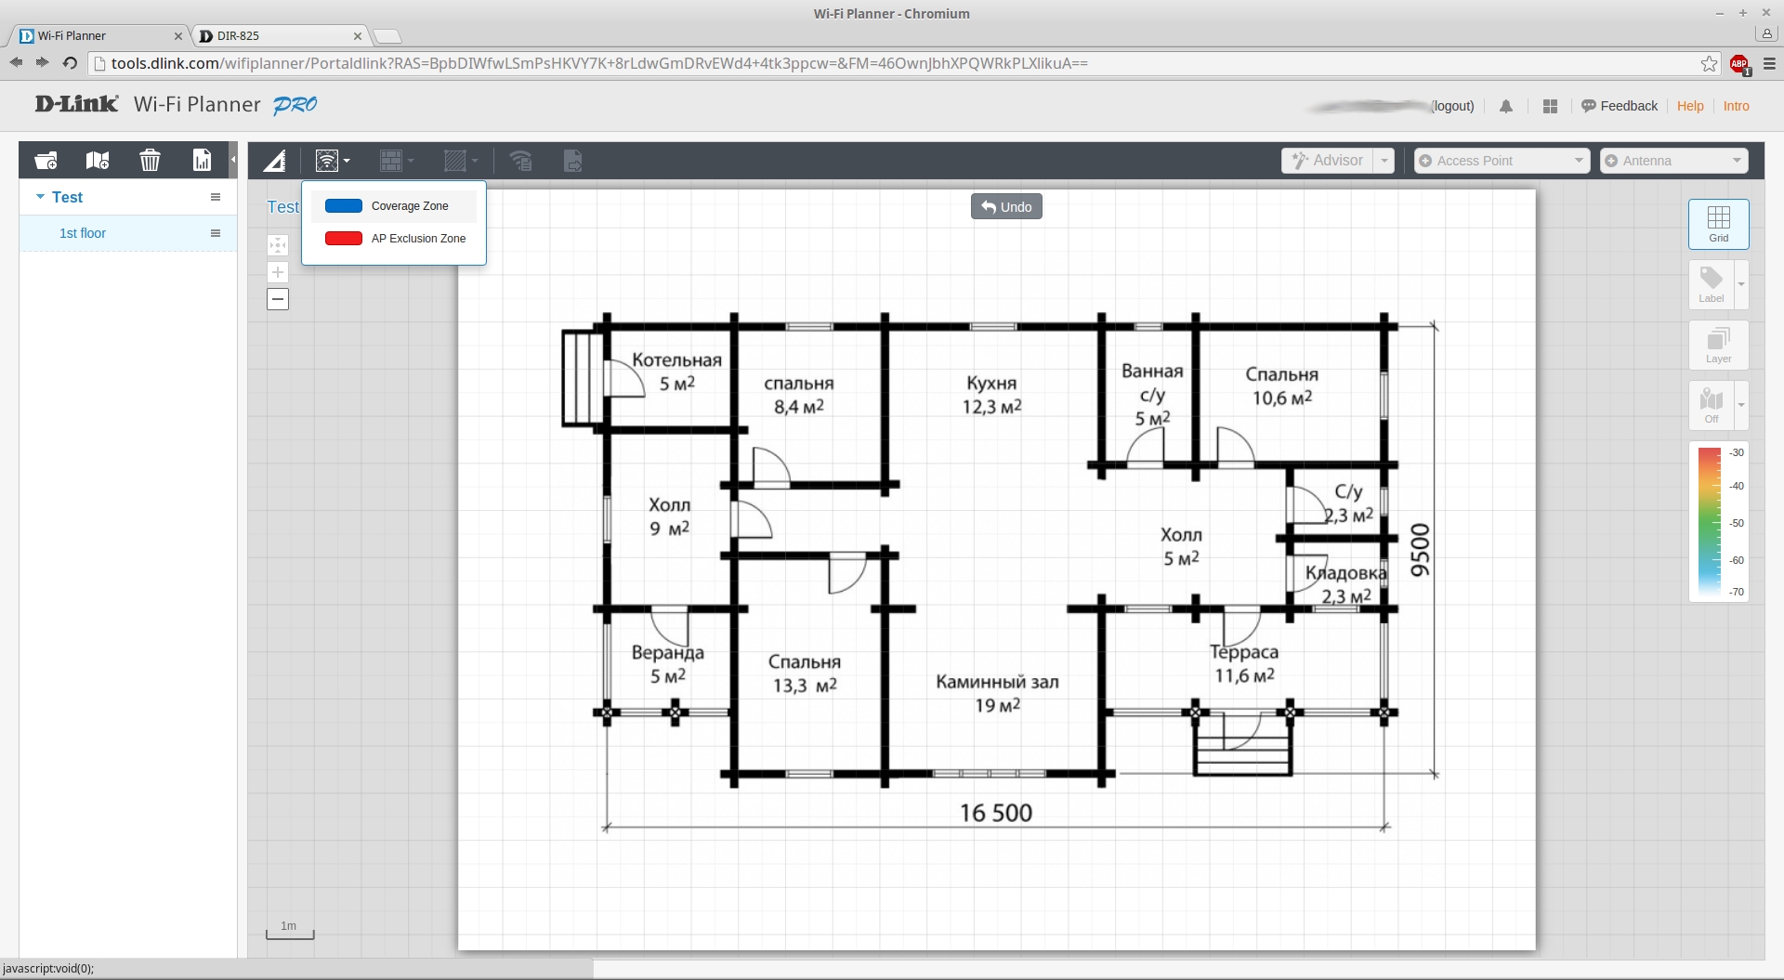The width and height of the screenshot is (1784, 980).
Task: Click the Undo button
Action: pos(1006,207)
